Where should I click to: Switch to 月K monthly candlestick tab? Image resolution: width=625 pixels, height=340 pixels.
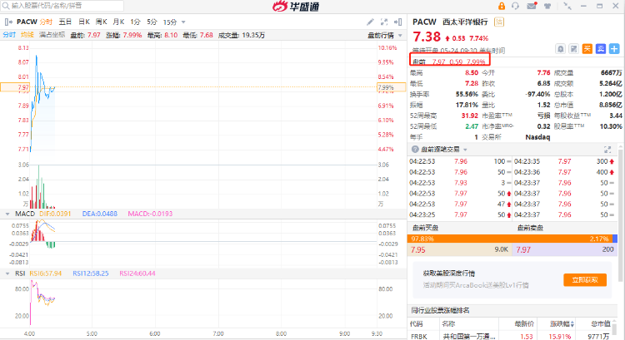[x=118, y=22]
